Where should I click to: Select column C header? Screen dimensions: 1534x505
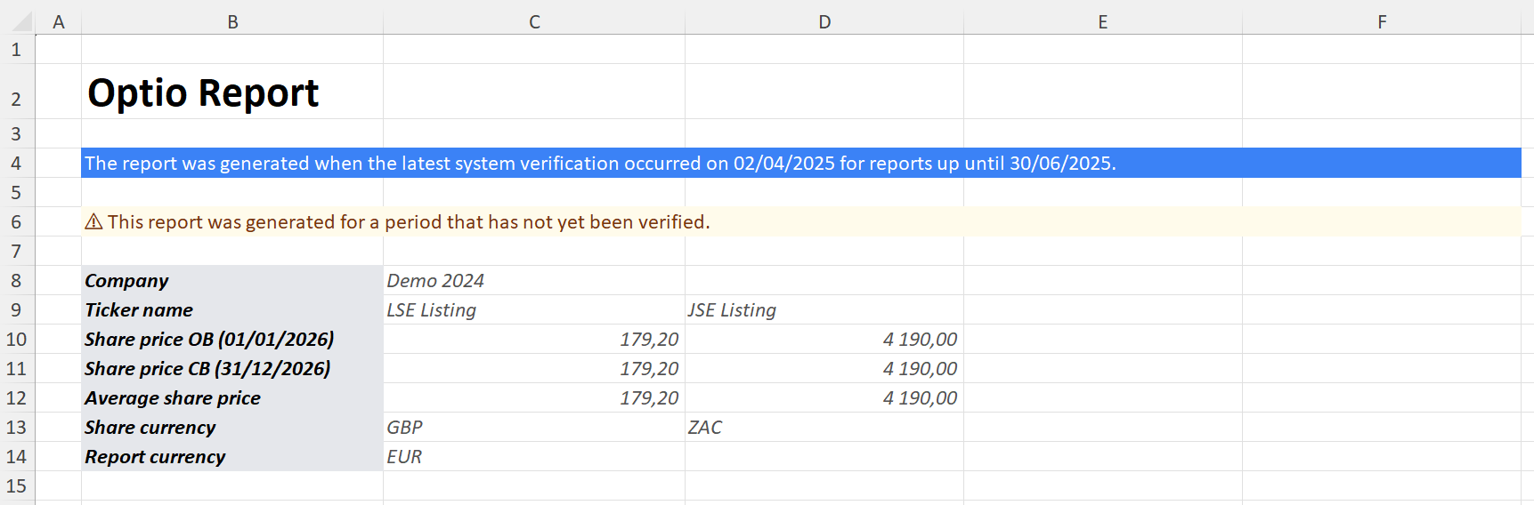coord(534,22)
